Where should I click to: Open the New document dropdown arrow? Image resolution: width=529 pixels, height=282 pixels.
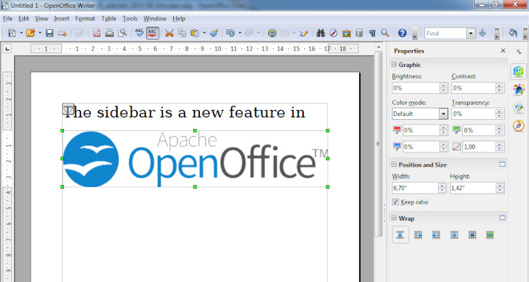pyautogui.click(x=21, y=33)
